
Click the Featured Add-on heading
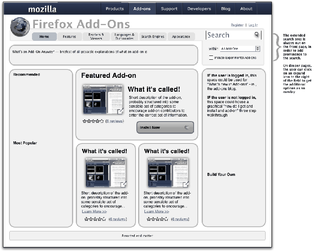pyautogui.click(x=109, y=75)
